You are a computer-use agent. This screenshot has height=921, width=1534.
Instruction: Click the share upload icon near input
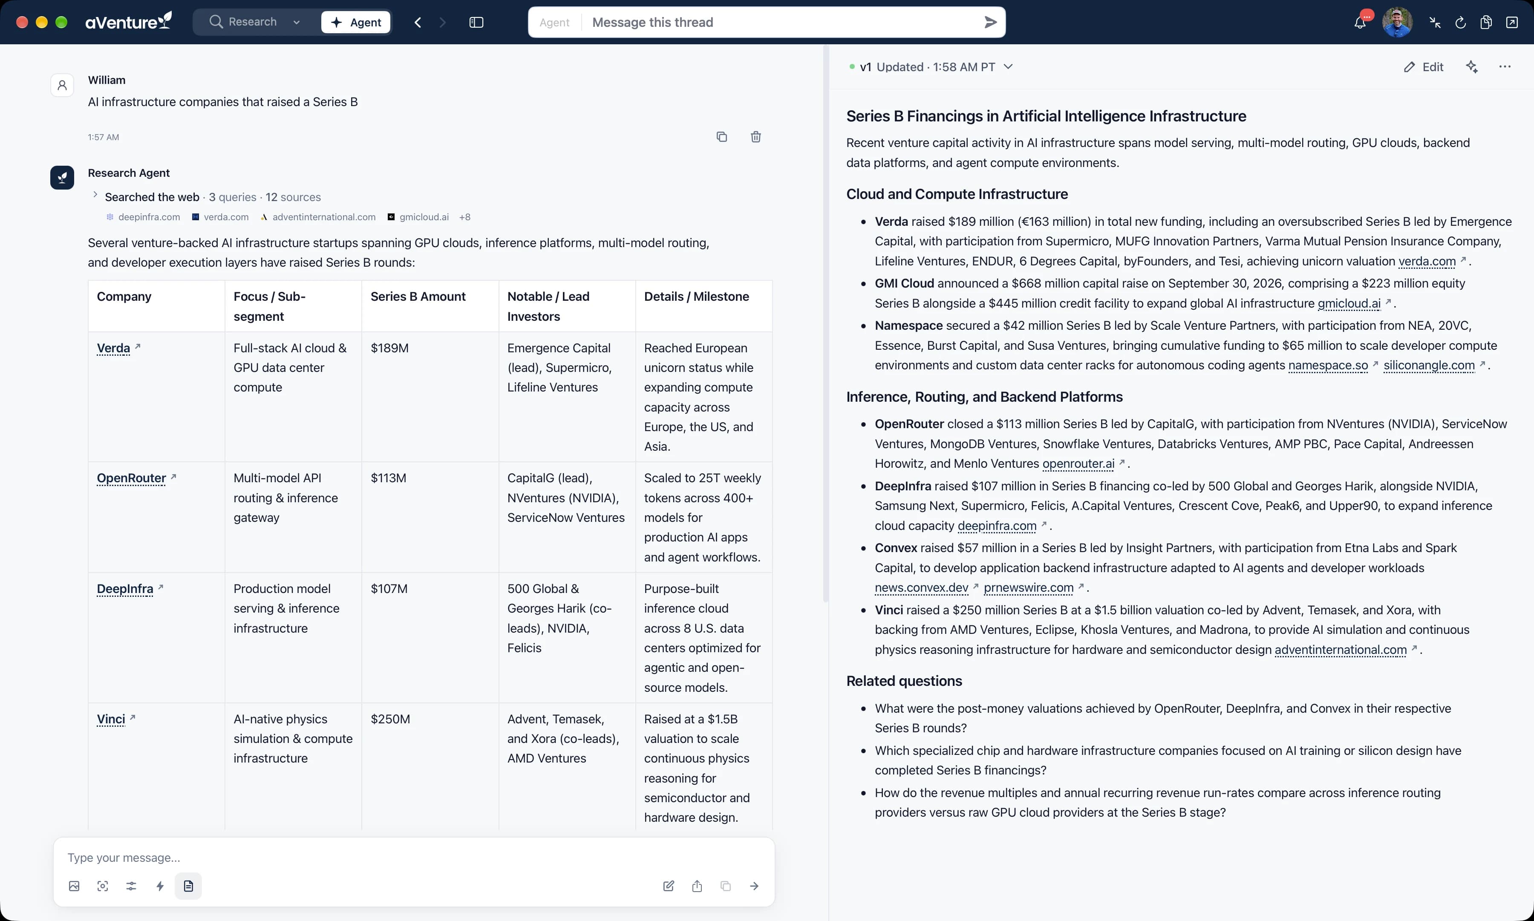tap(697, 886)
